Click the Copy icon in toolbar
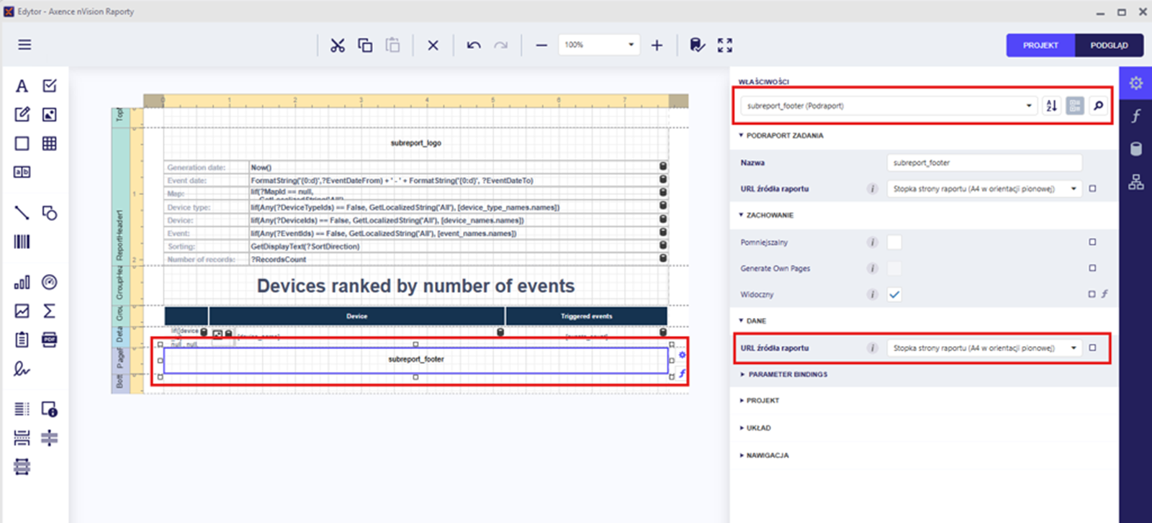This screenshot has width=1152, height=523. 365,45
